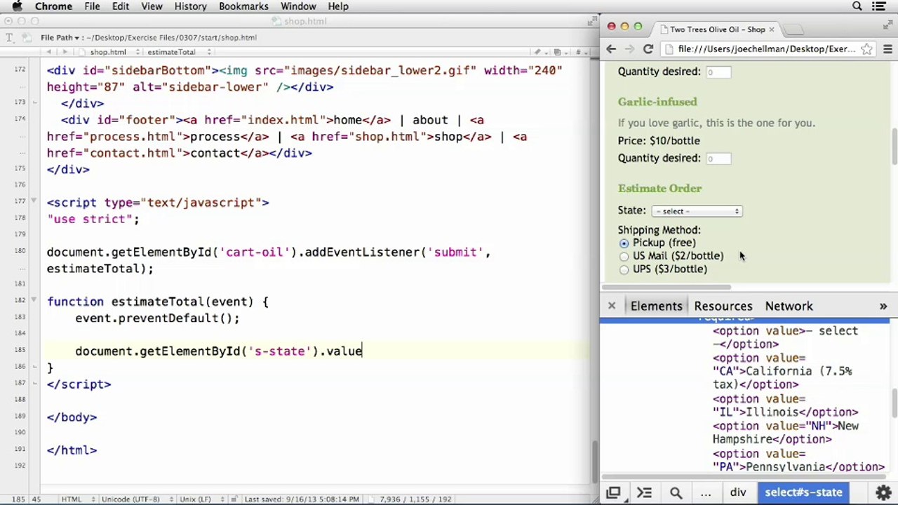Screen dimensions: 898x505
Task: Select the Pennsylvania option node in Elements
Action: 798,460
